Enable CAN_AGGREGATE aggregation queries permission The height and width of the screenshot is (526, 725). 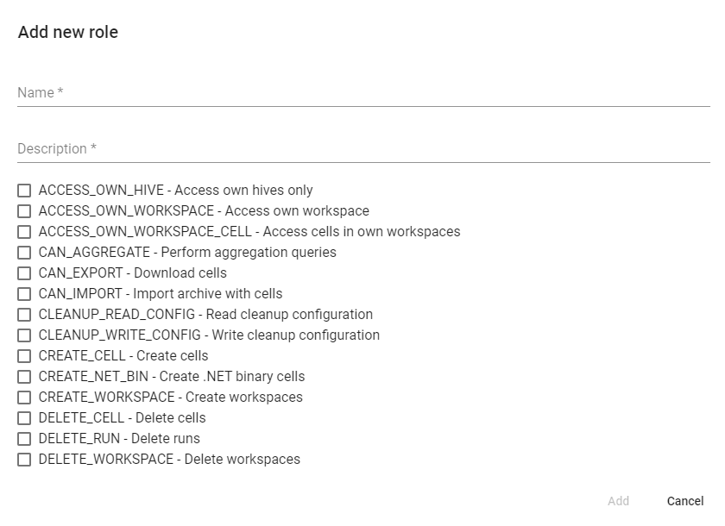point(24,253)
